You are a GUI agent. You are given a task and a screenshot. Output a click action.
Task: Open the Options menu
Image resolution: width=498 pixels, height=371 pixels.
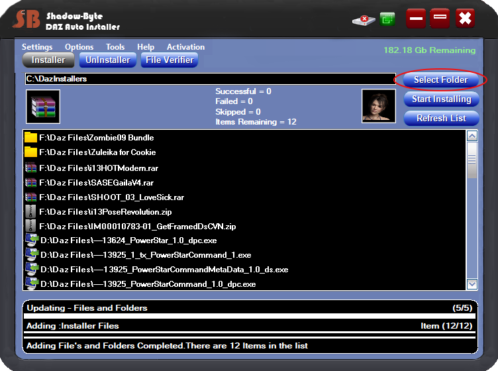click(x=79, y=47)
